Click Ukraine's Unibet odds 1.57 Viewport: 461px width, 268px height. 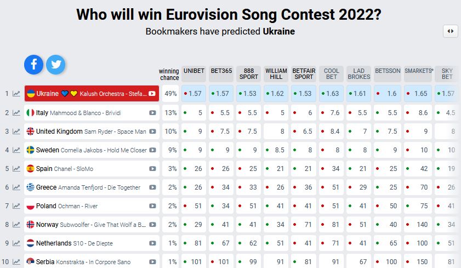193,94
